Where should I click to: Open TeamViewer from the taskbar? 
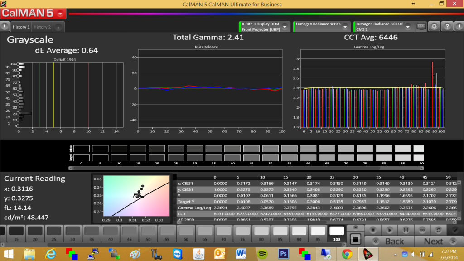click(178, 254)
